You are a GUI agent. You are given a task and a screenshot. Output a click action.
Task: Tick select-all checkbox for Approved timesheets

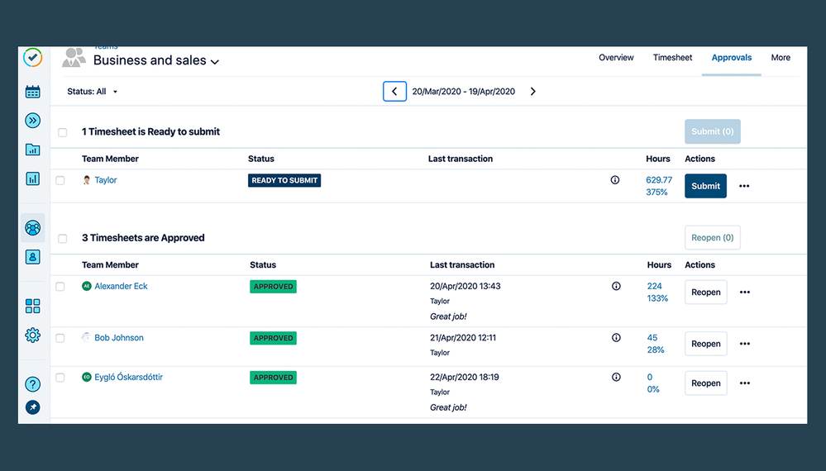[63, 239]
